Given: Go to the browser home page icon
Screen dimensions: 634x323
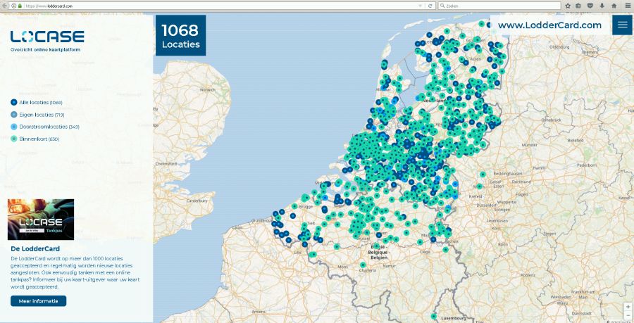Looking at the screenshot, I should click(614, 6).
